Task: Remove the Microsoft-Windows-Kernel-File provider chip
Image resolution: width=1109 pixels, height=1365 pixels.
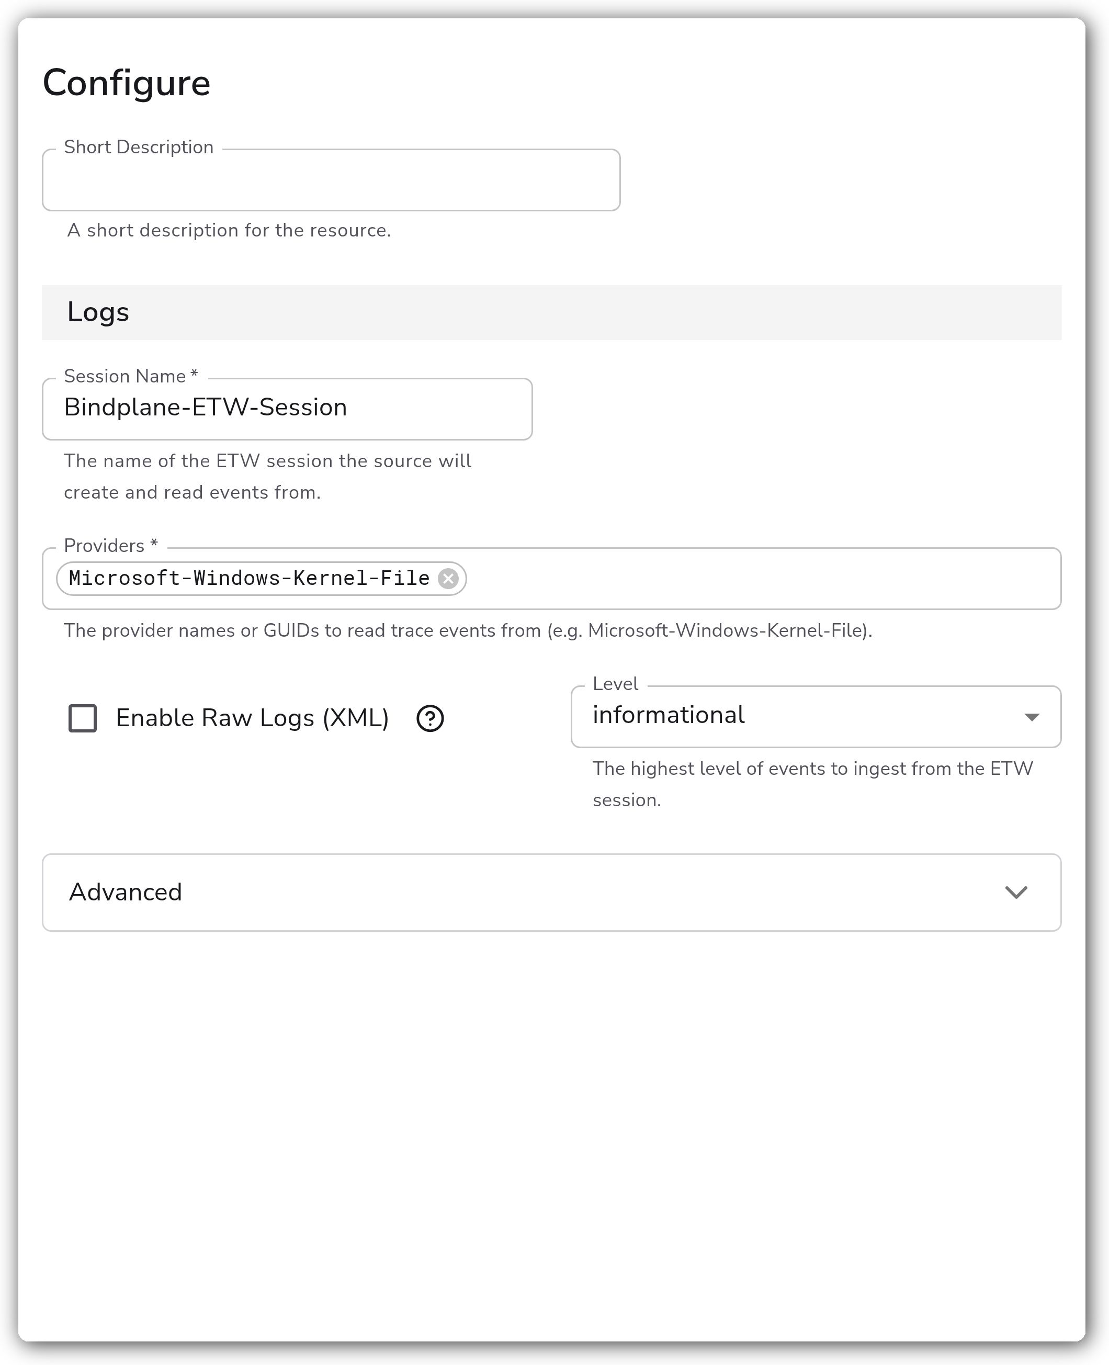Action: pyautogui.click(x=448, y=579)
